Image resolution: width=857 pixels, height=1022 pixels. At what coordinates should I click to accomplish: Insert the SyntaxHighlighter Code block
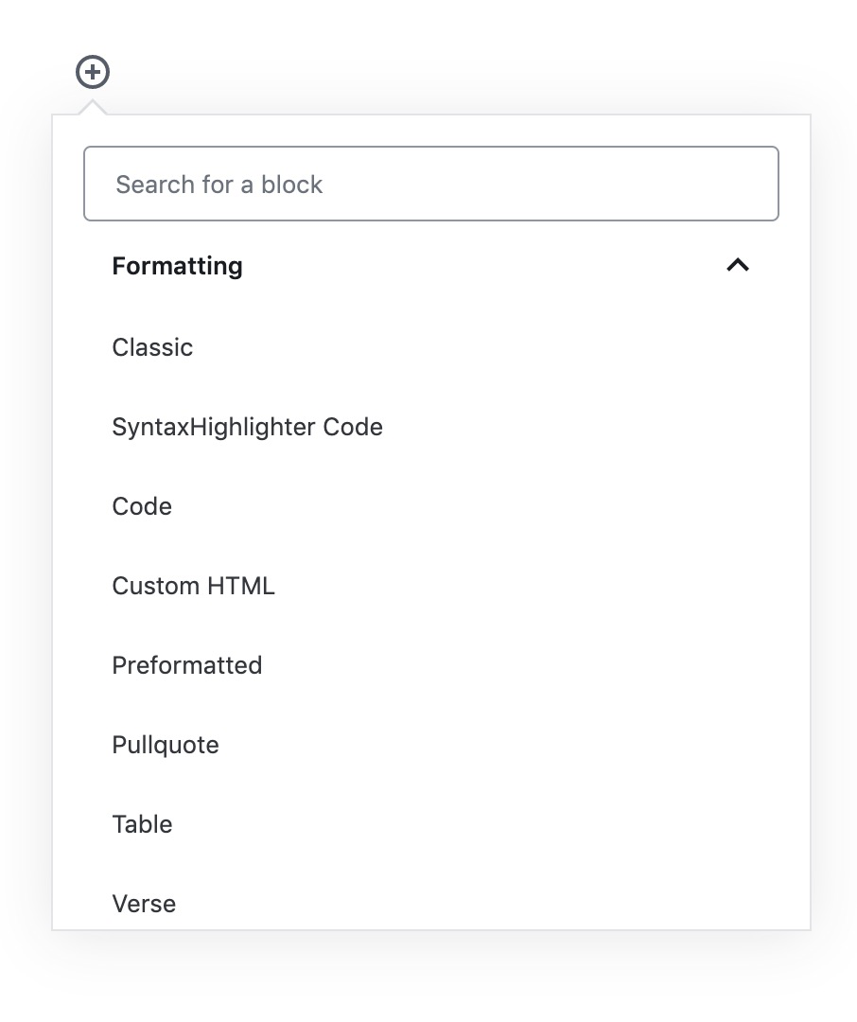[x=247, y=427]
